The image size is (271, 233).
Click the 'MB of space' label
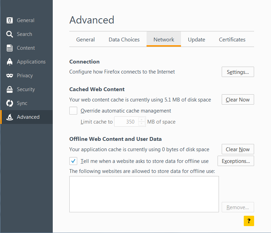tap(161, 122)
